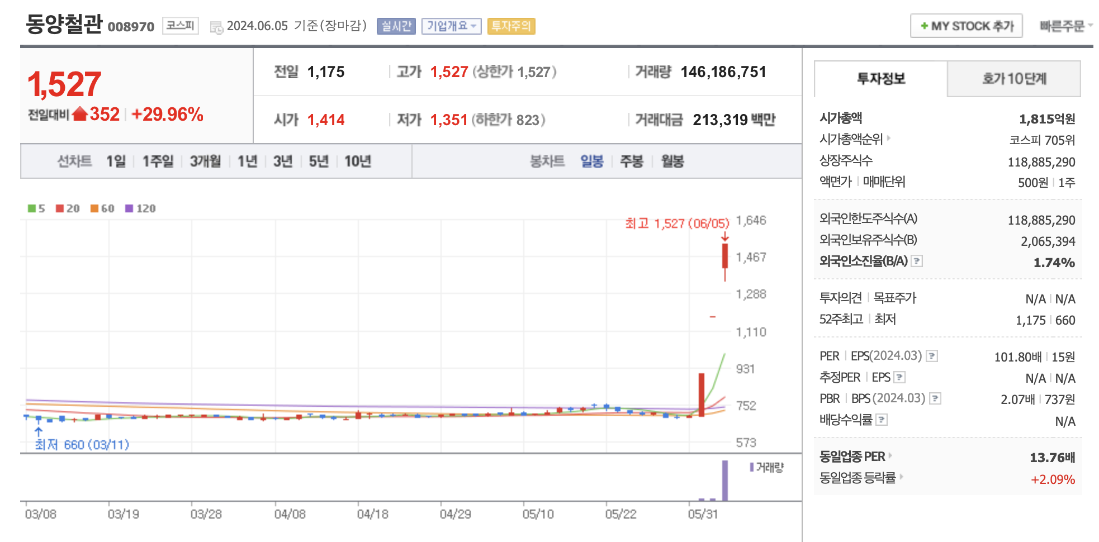
Task: Select the 월봉 candlestick chart
Action: coord(672,161)
